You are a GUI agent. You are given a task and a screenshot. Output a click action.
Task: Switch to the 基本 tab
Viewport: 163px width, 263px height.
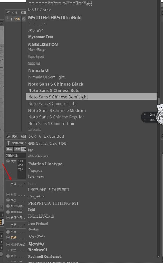click(x=9, y=149)
